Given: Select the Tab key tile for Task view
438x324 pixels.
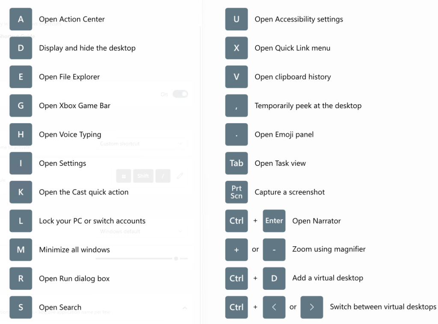Looking at the screenshot, I should tap(236, 163).
